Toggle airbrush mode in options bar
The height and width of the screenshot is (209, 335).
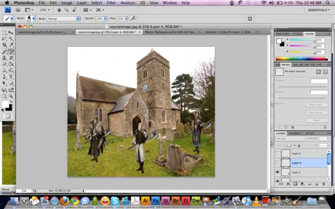tap(133, 18)
